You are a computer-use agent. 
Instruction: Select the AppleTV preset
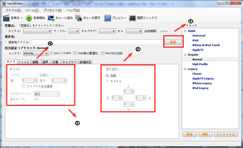[198, 50]
